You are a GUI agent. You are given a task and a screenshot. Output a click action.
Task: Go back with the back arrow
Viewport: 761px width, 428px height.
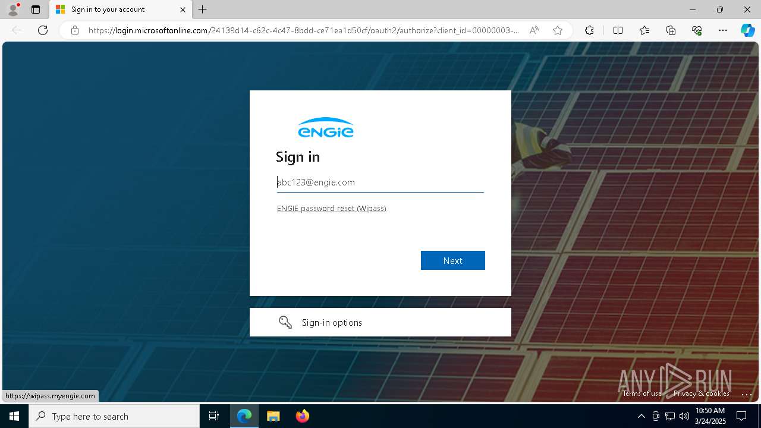point(17,30)
